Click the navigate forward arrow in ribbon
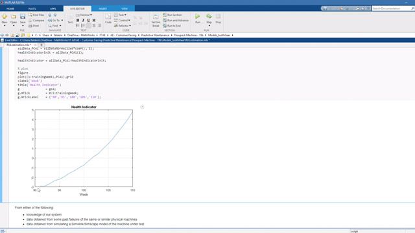Viewport: 415px width, 233px height. click(x=55, y=15)
